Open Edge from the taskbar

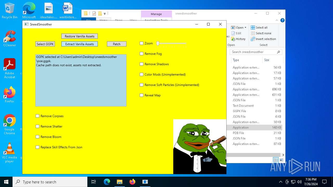tap(107, 182)
